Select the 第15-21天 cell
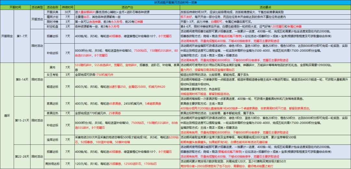Image resolution: width=351 pixels, height=169 pixels. (x=22, y=121)
